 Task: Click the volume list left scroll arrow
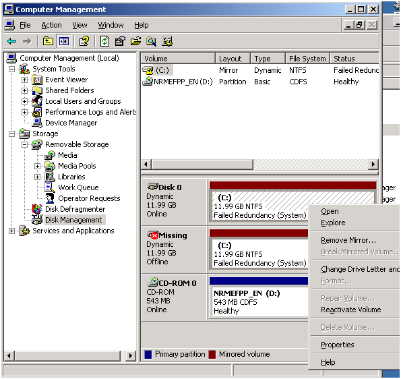[x=146, y=164]
